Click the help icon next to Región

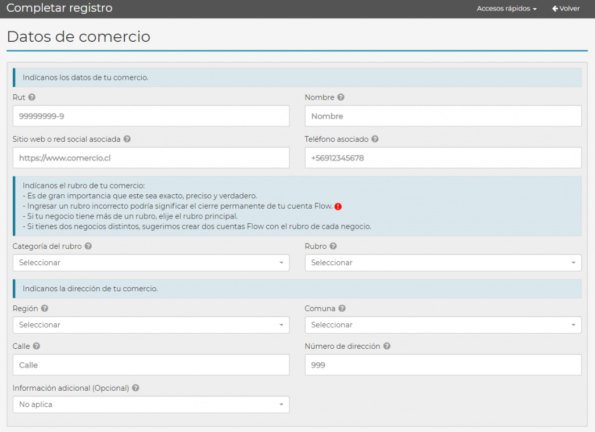[45, 308]
